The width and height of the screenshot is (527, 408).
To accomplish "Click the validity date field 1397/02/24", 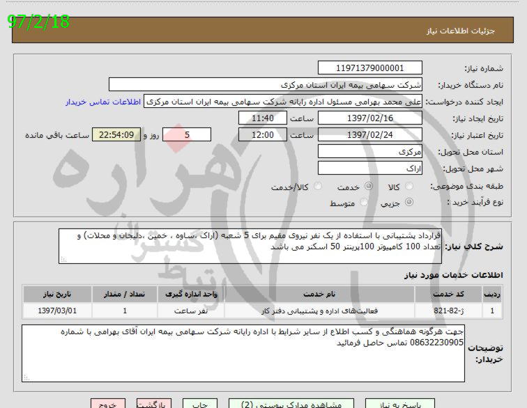I will click(x=370, y=134).
